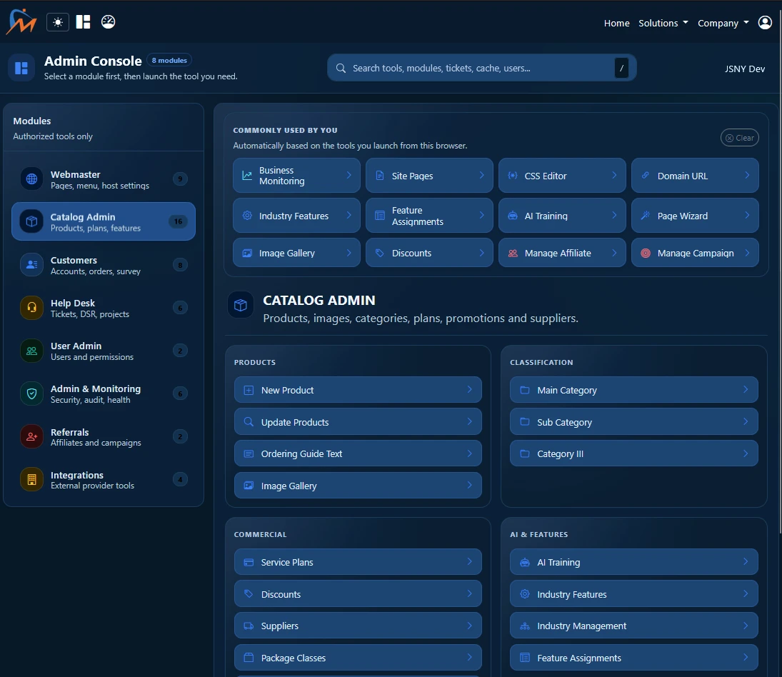Click the chevron on Ordering Guide Text row

click(x=469, y=453)
